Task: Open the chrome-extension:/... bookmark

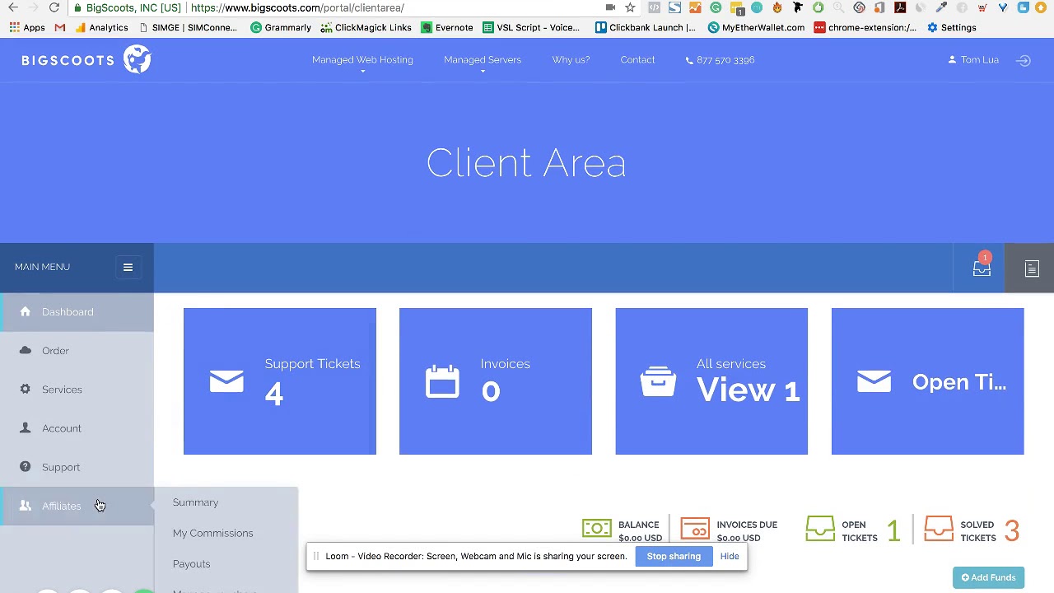Action: click(865, 27)
